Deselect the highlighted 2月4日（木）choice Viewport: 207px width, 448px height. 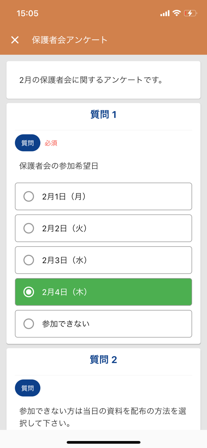103,292
